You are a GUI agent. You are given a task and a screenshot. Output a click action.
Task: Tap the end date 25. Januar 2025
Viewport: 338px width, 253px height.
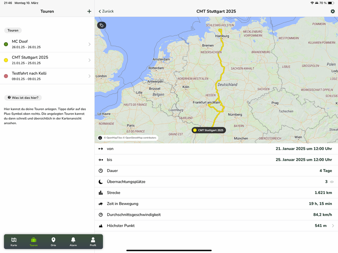[x=304, y=160]
